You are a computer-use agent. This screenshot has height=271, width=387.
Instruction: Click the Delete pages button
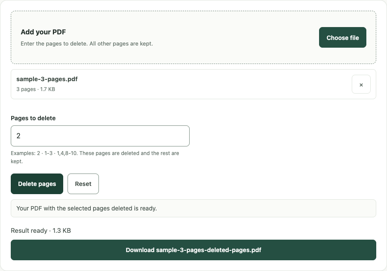pos(37,184)
